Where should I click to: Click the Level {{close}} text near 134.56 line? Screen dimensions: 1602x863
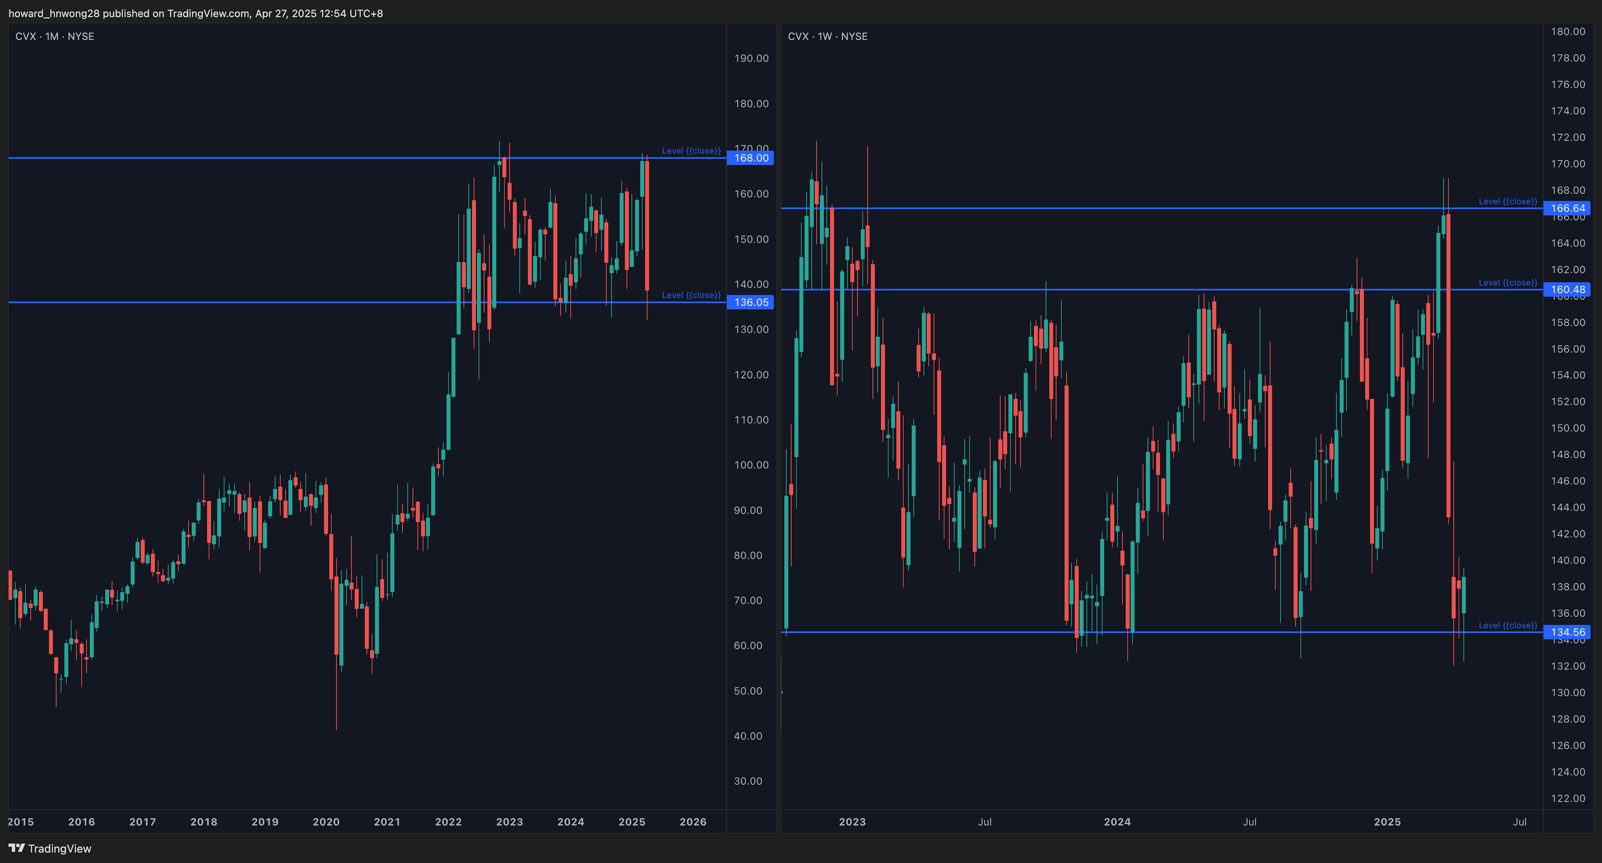click(1507, 625)
